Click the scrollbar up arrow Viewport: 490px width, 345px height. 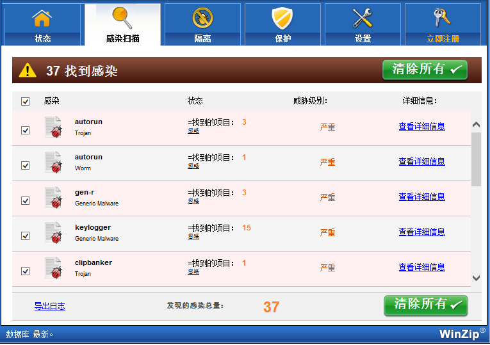[x=477, y=125]
